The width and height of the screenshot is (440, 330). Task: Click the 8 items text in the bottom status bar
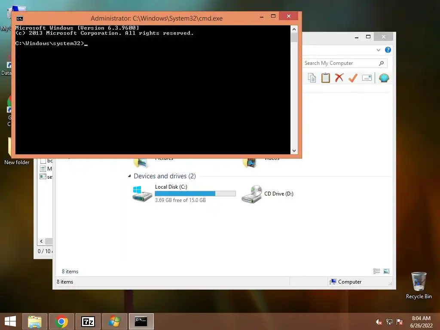tap(65, 282)
